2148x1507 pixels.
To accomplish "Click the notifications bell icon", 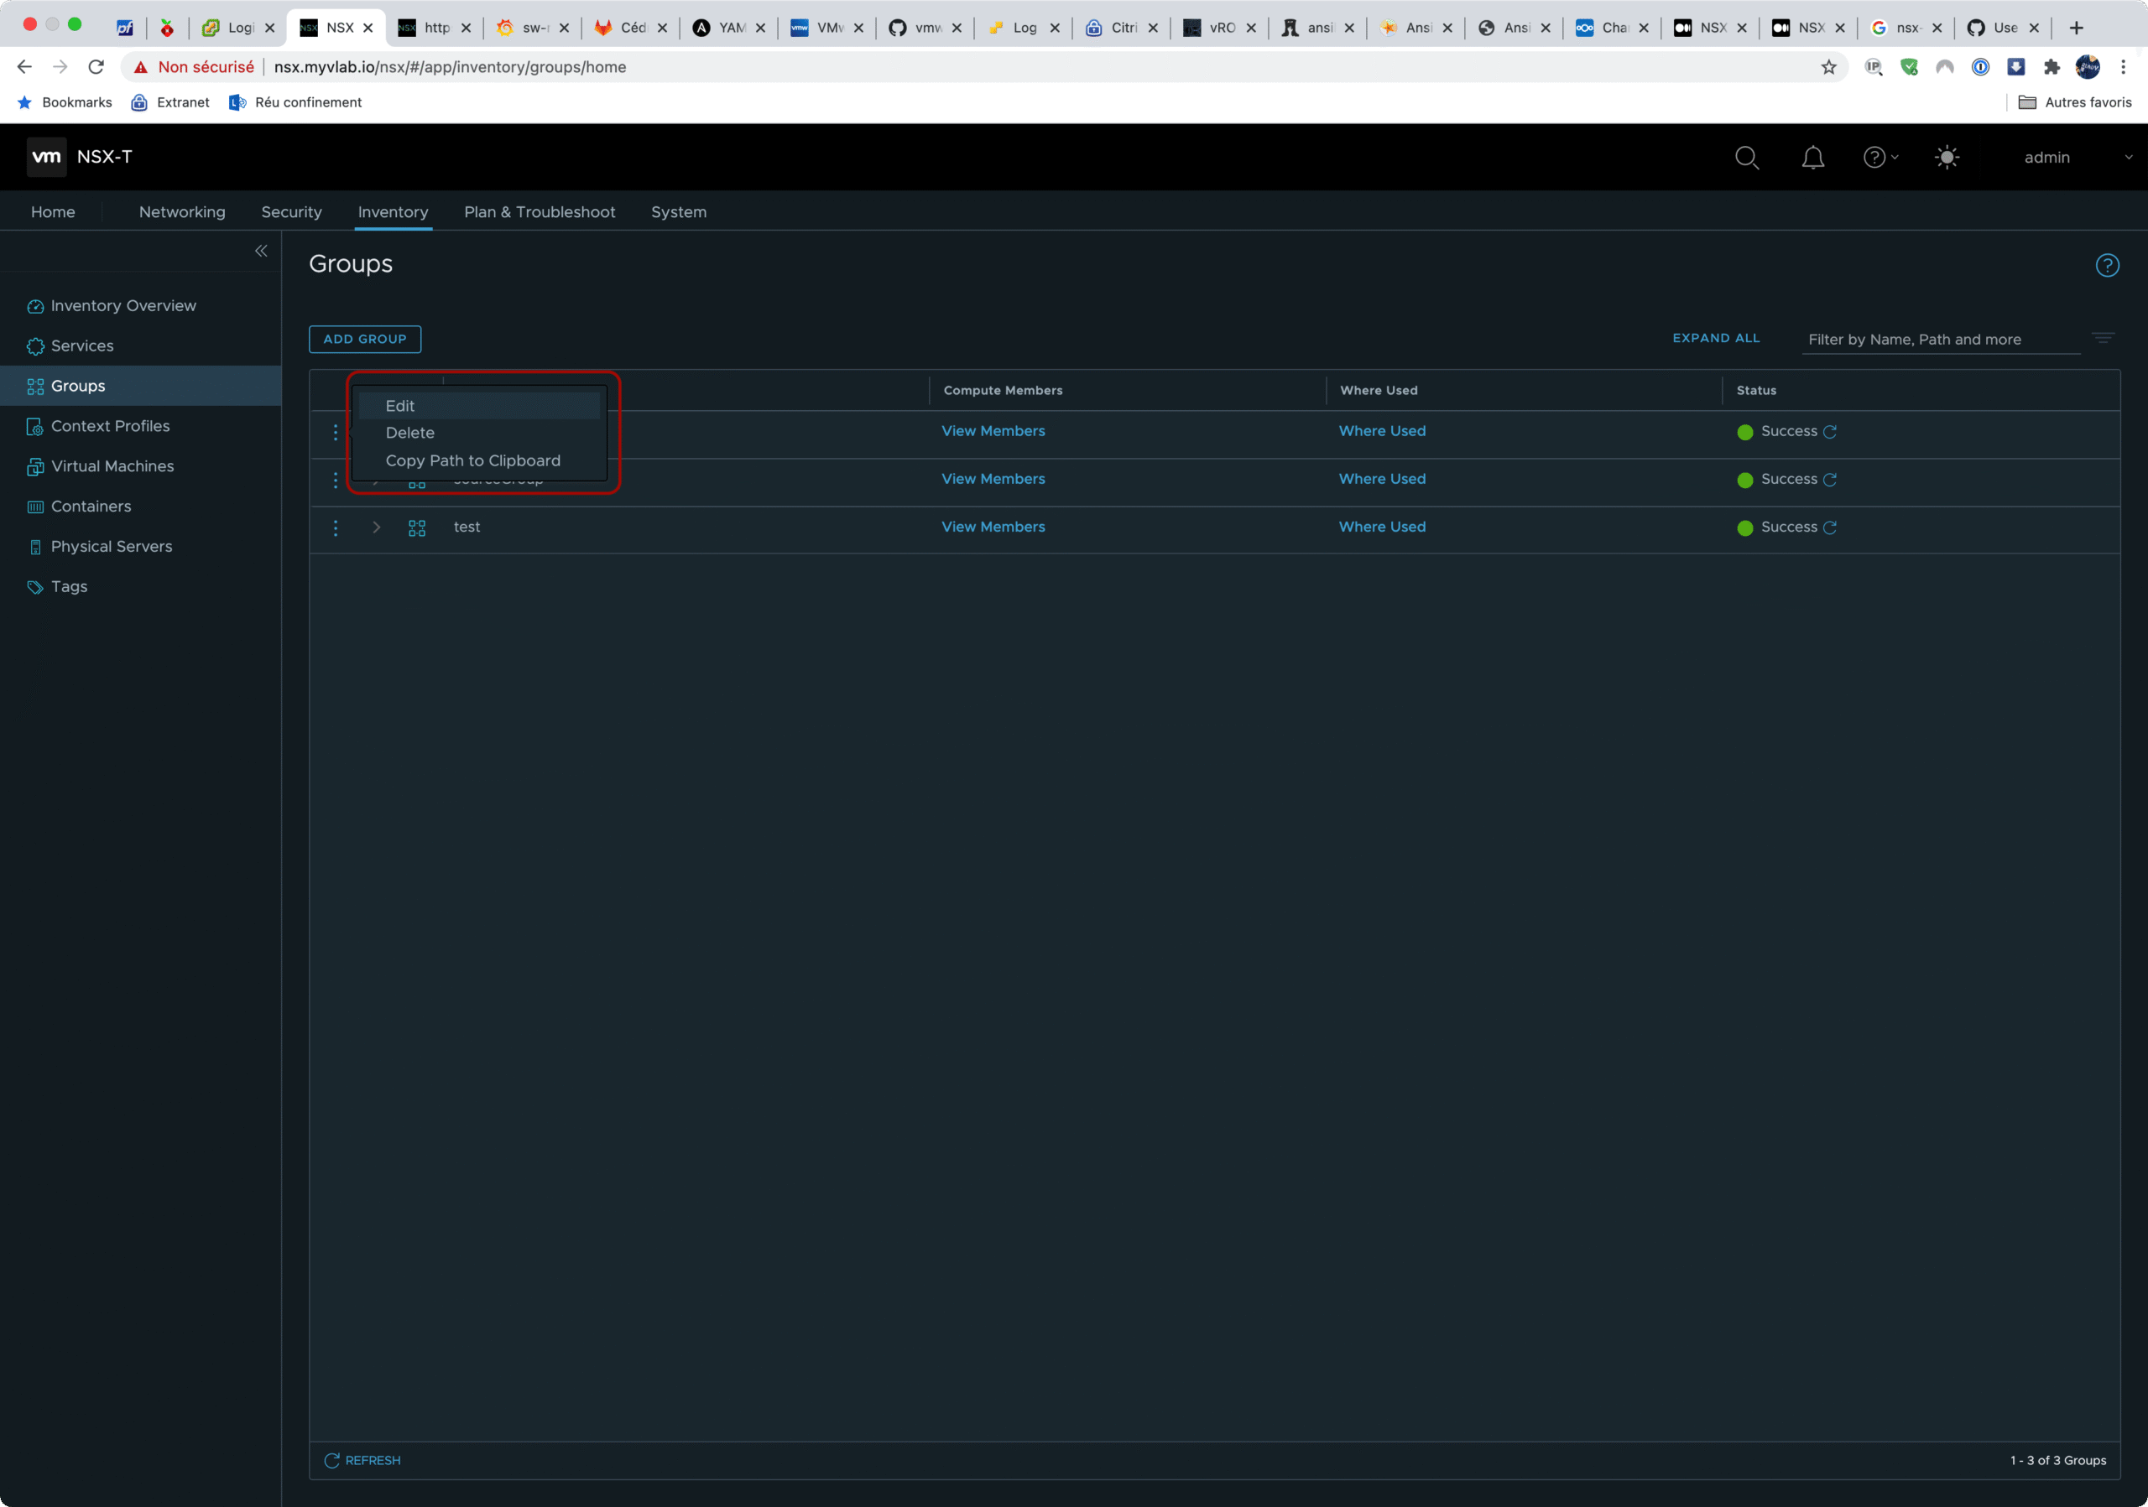I will tap(1812, 157).
